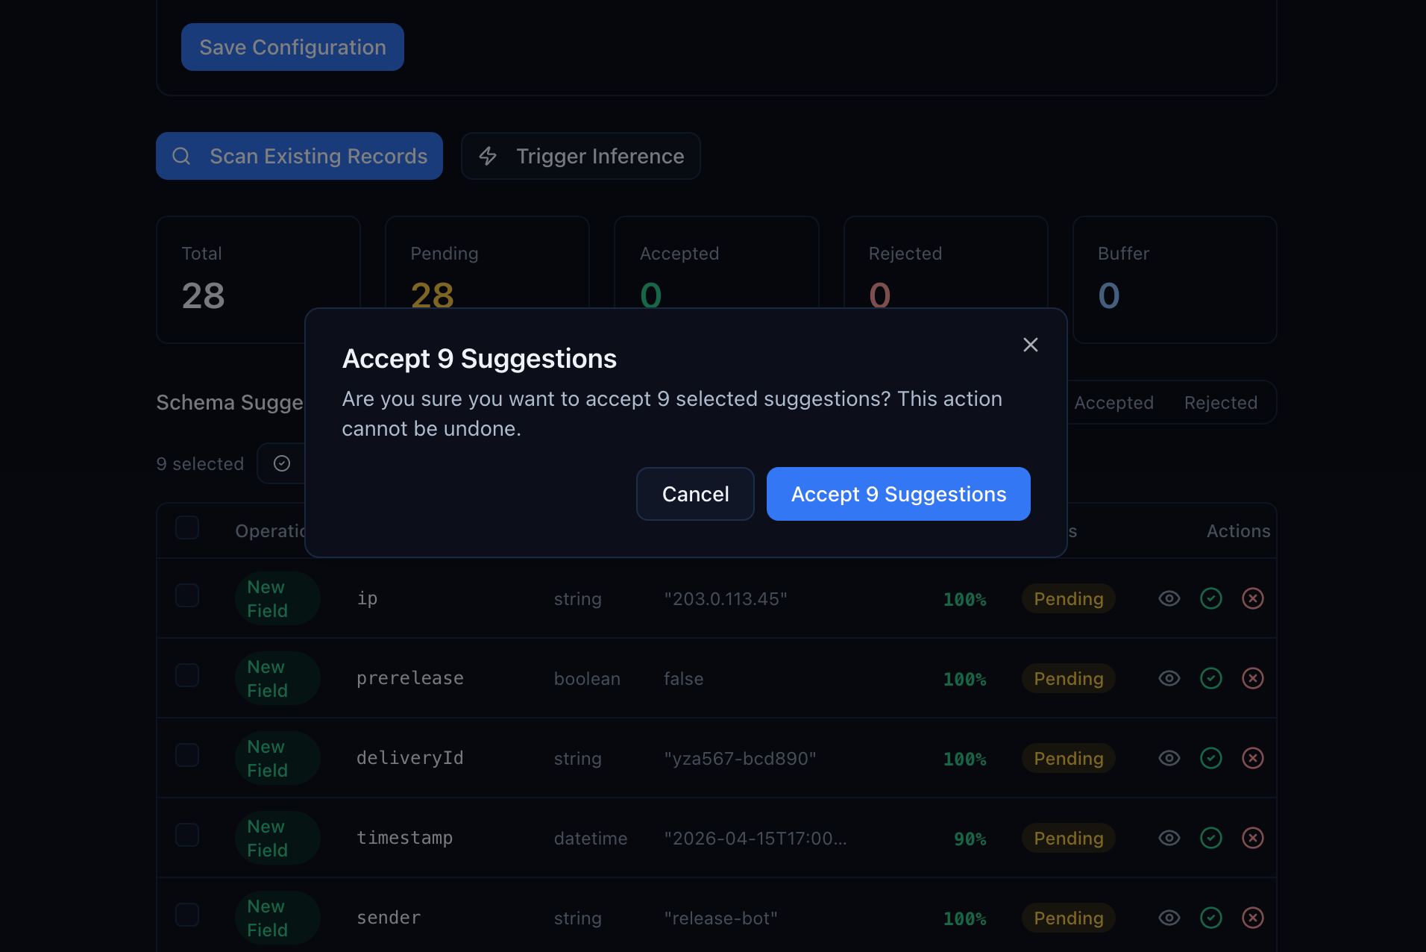This screenshot has height=952, width=1426.
Task: Toggle the select-all checkbox in table header
Action: coord(187,527)
